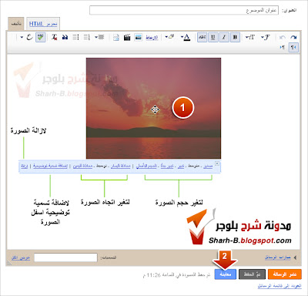Image resolution: width=308 pixels, height=296 pixels.
Task: Open the font family dropdown
Action: 266,38
